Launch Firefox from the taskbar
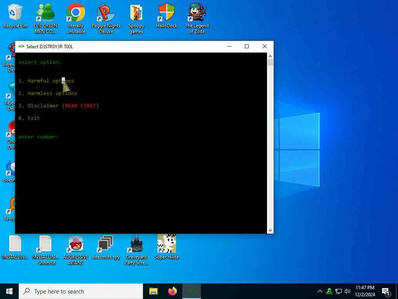Screen dimensions: 398x299 (173, 291)
